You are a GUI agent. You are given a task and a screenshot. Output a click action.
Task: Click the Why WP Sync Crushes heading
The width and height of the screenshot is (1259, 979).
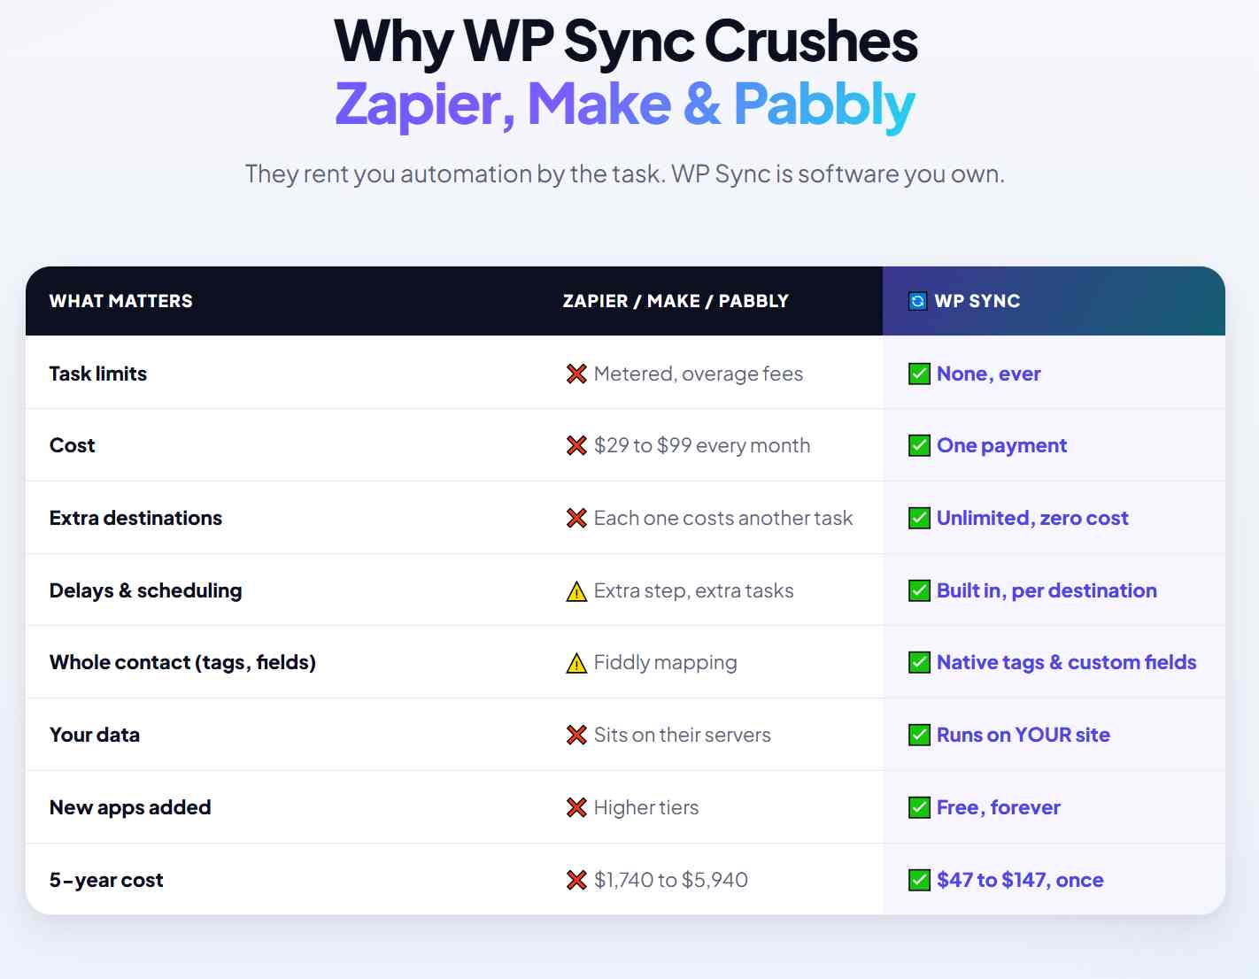(x=626, y=42)
